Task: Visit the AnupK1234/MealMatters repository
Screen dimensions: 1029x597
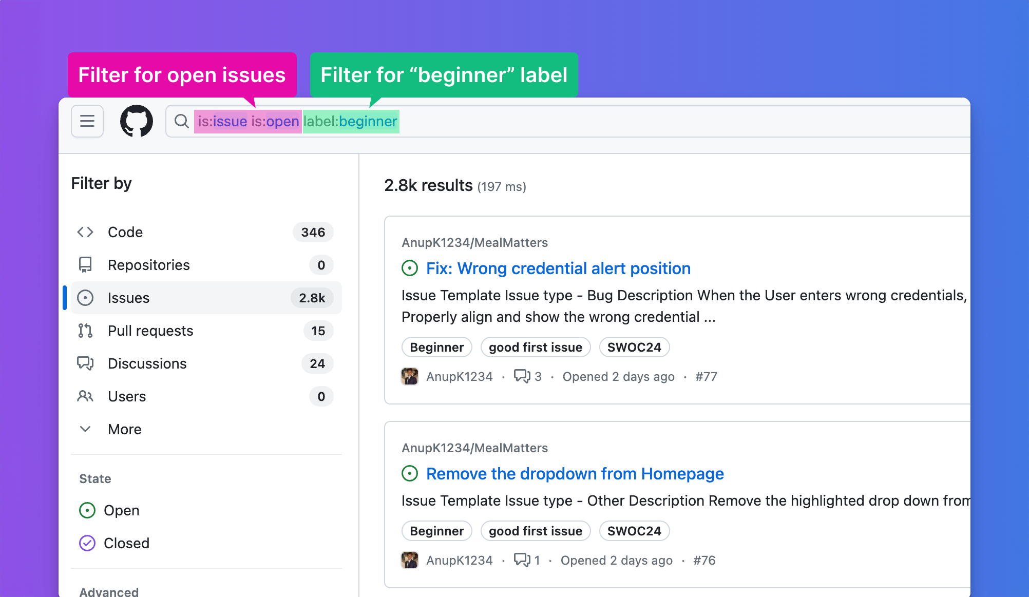Action: (x=474, y=242)
